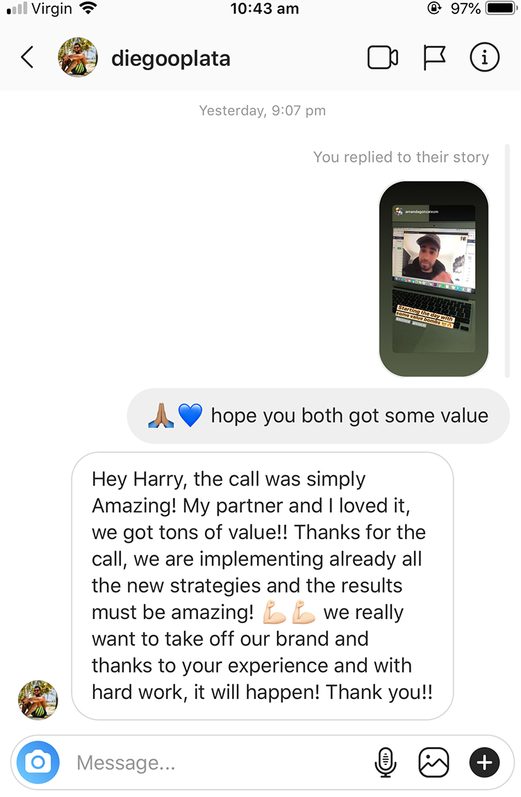Viewport: 521px width, 797px height.
Task: Tap the battery indicator in status bar
Action: click(501, 8)
